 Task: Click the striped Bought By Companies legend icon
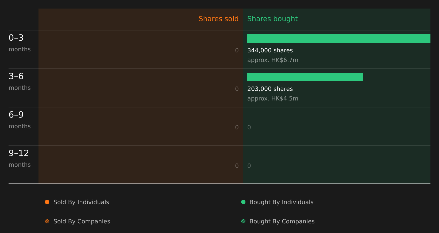243,221
